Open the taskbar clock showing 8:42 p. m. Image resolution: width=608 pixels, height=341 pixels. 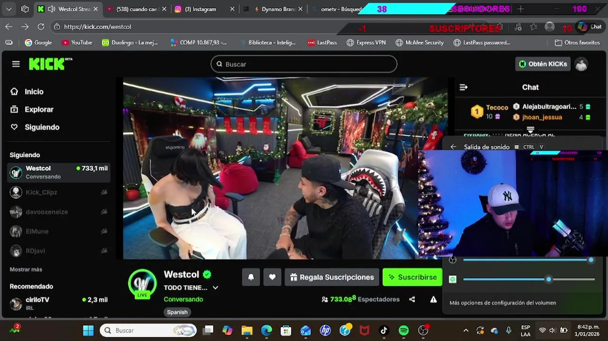(x=588, y=331)
